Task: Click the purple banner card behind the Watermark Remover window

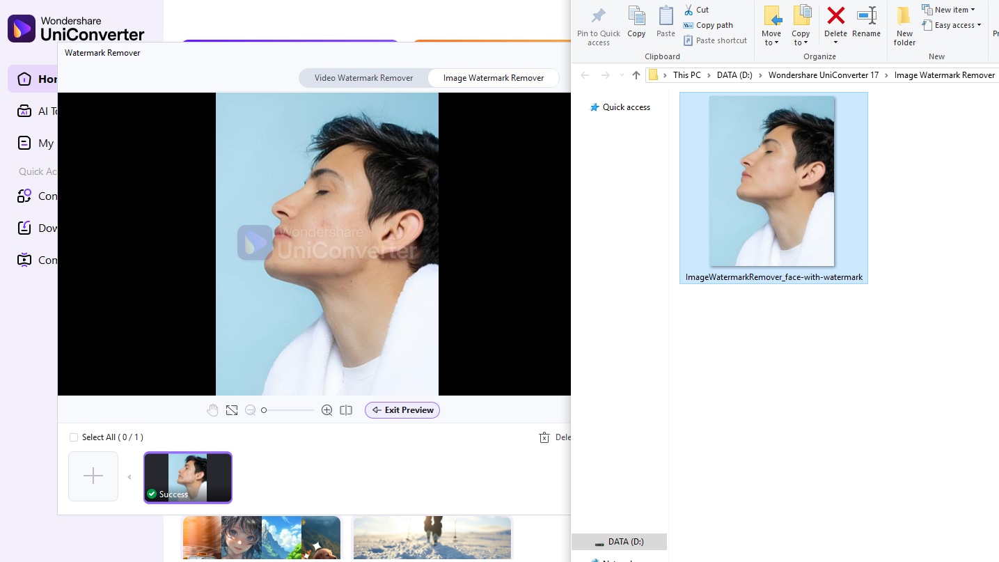Action: [x=290, y=41]
